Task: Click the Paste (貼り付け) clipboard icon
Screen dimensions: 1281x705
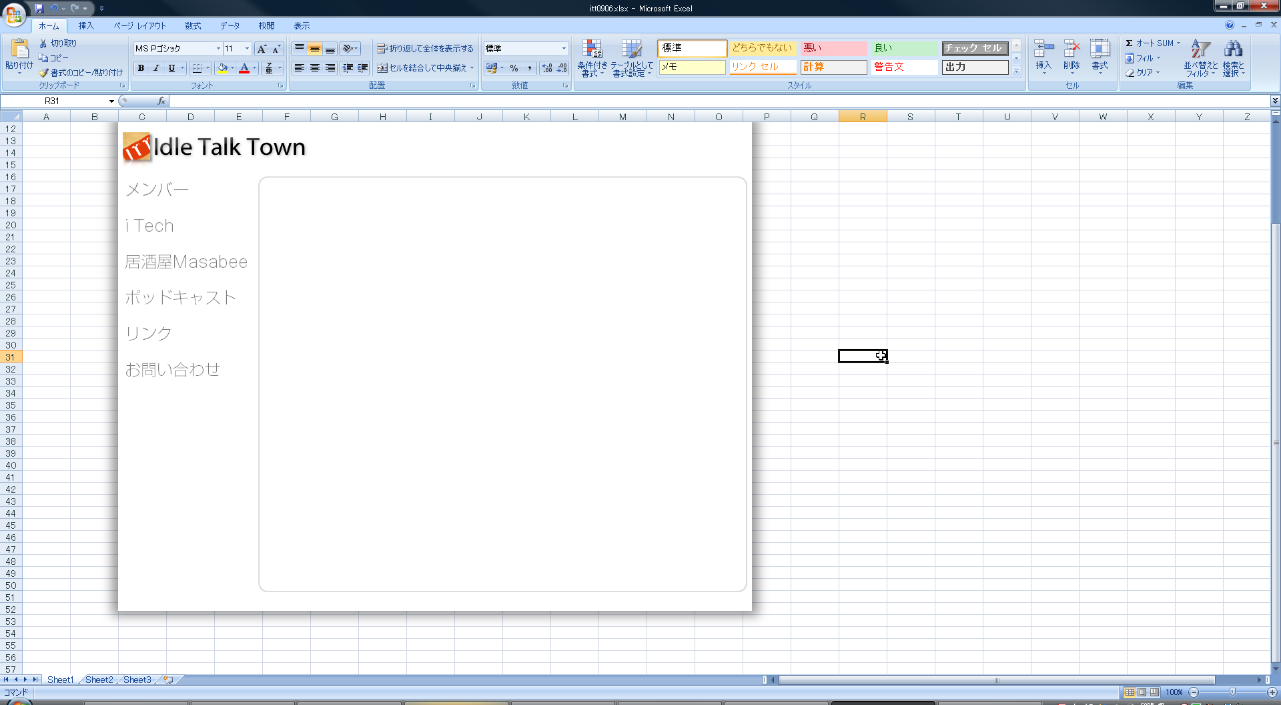Action: coord(19,49)
